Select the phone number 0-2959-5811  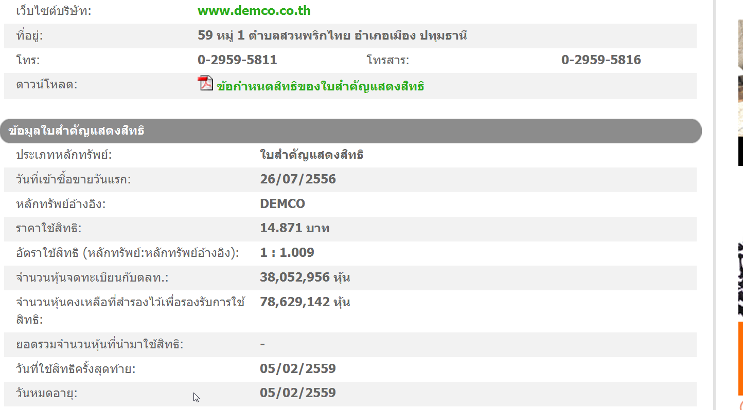pos(237,60)
